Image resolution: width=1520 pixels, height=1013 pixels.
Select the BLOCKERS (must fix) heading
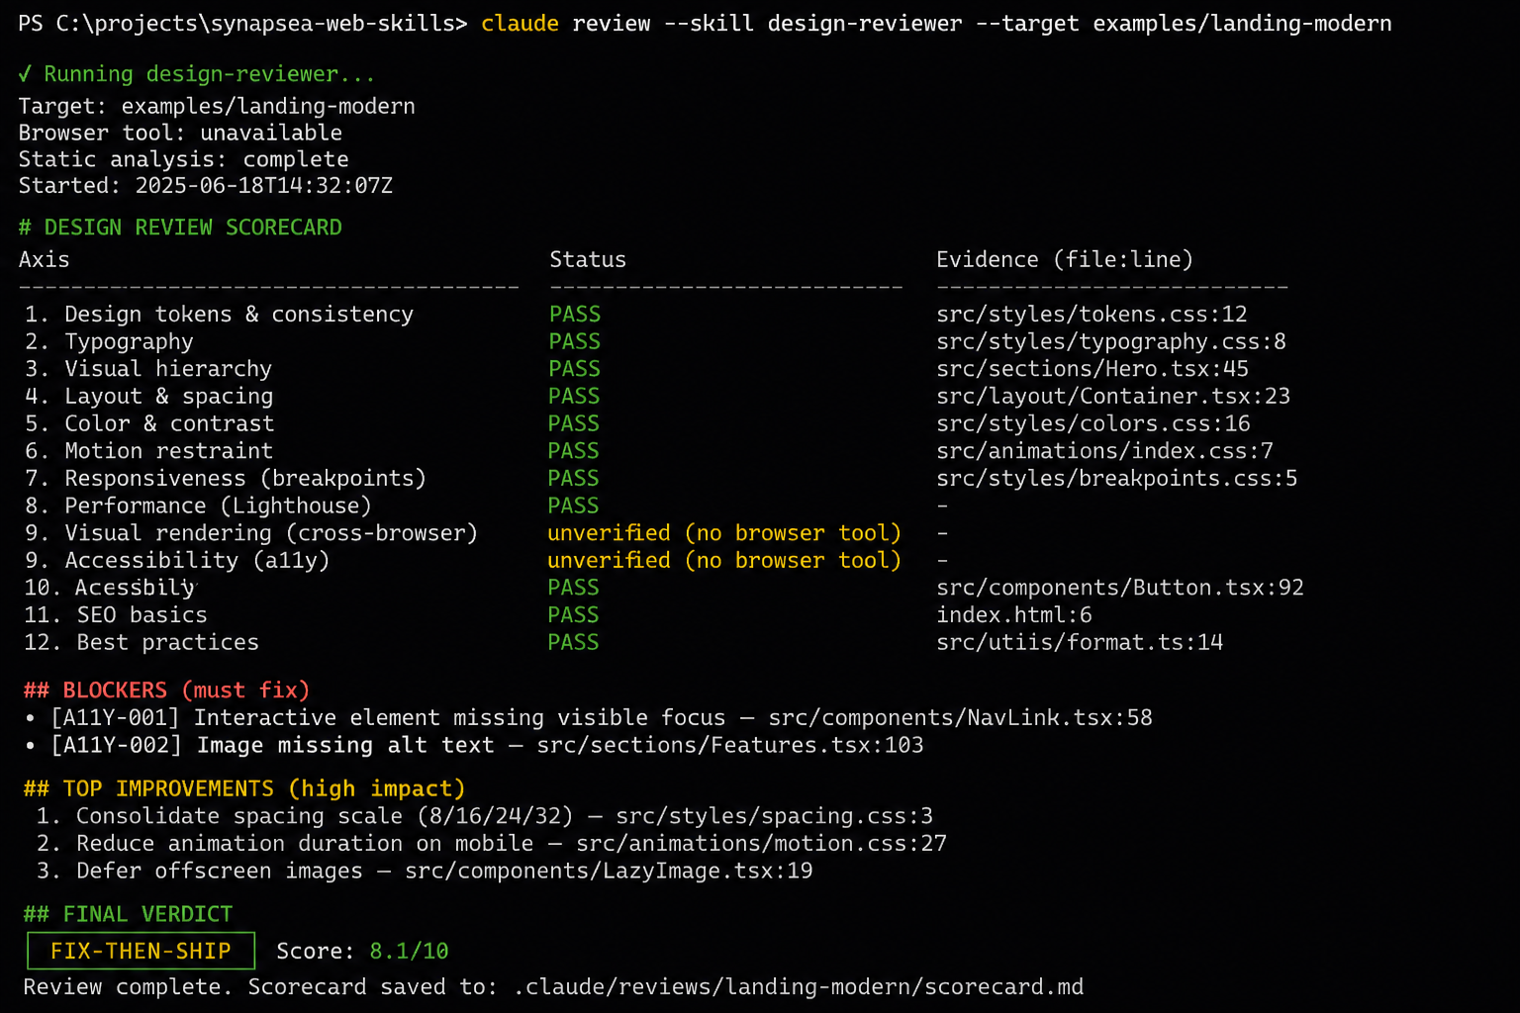pos(166,691)
